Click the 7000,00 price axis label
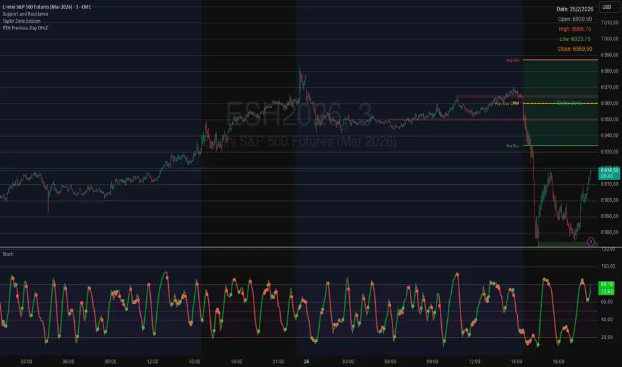The width and height of the screenshot is (622, 367). (609, 39)
